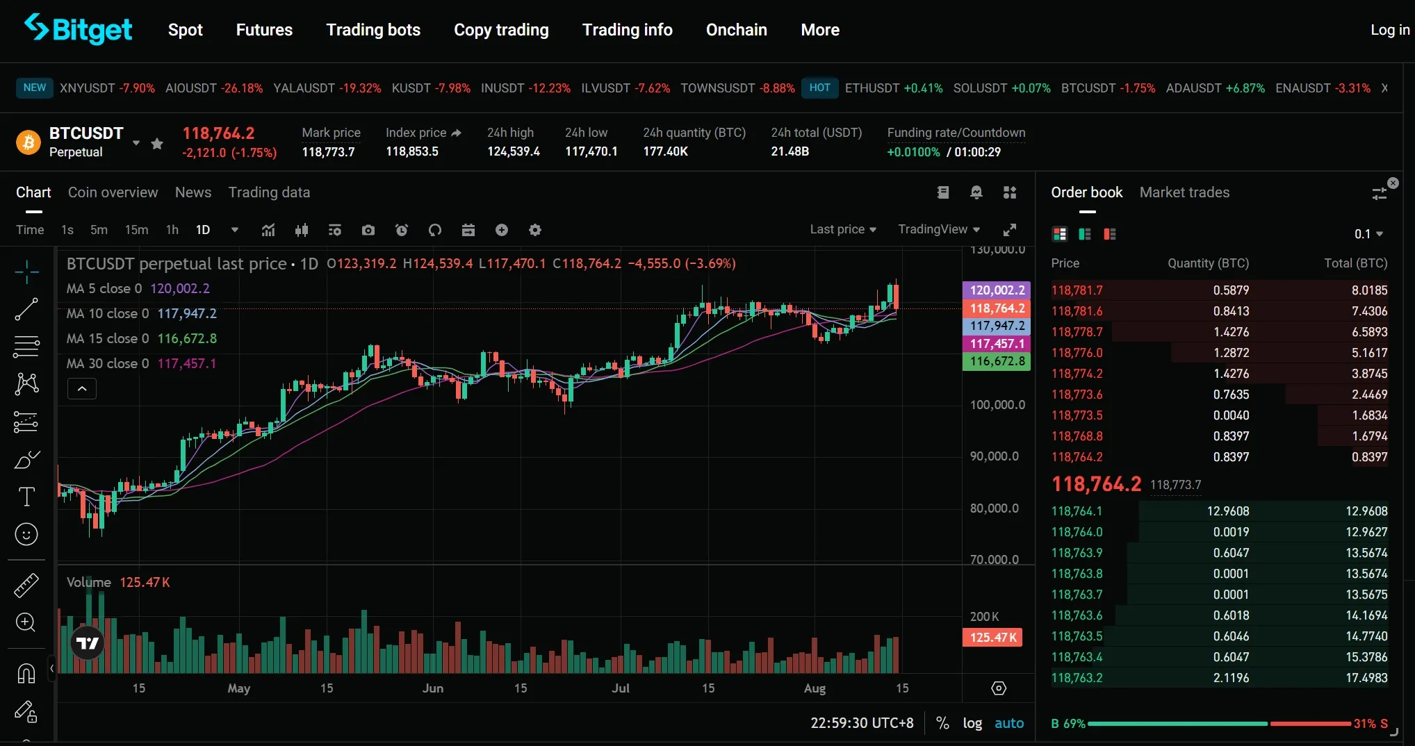Screen dimensions: 1415x746
Task: Select the Text annotation tool
Action: point(26,497)
